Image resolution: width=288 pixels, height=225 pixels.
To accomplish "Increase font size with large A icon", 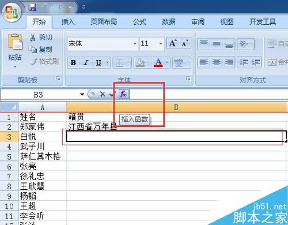I will tap(173, 43).
